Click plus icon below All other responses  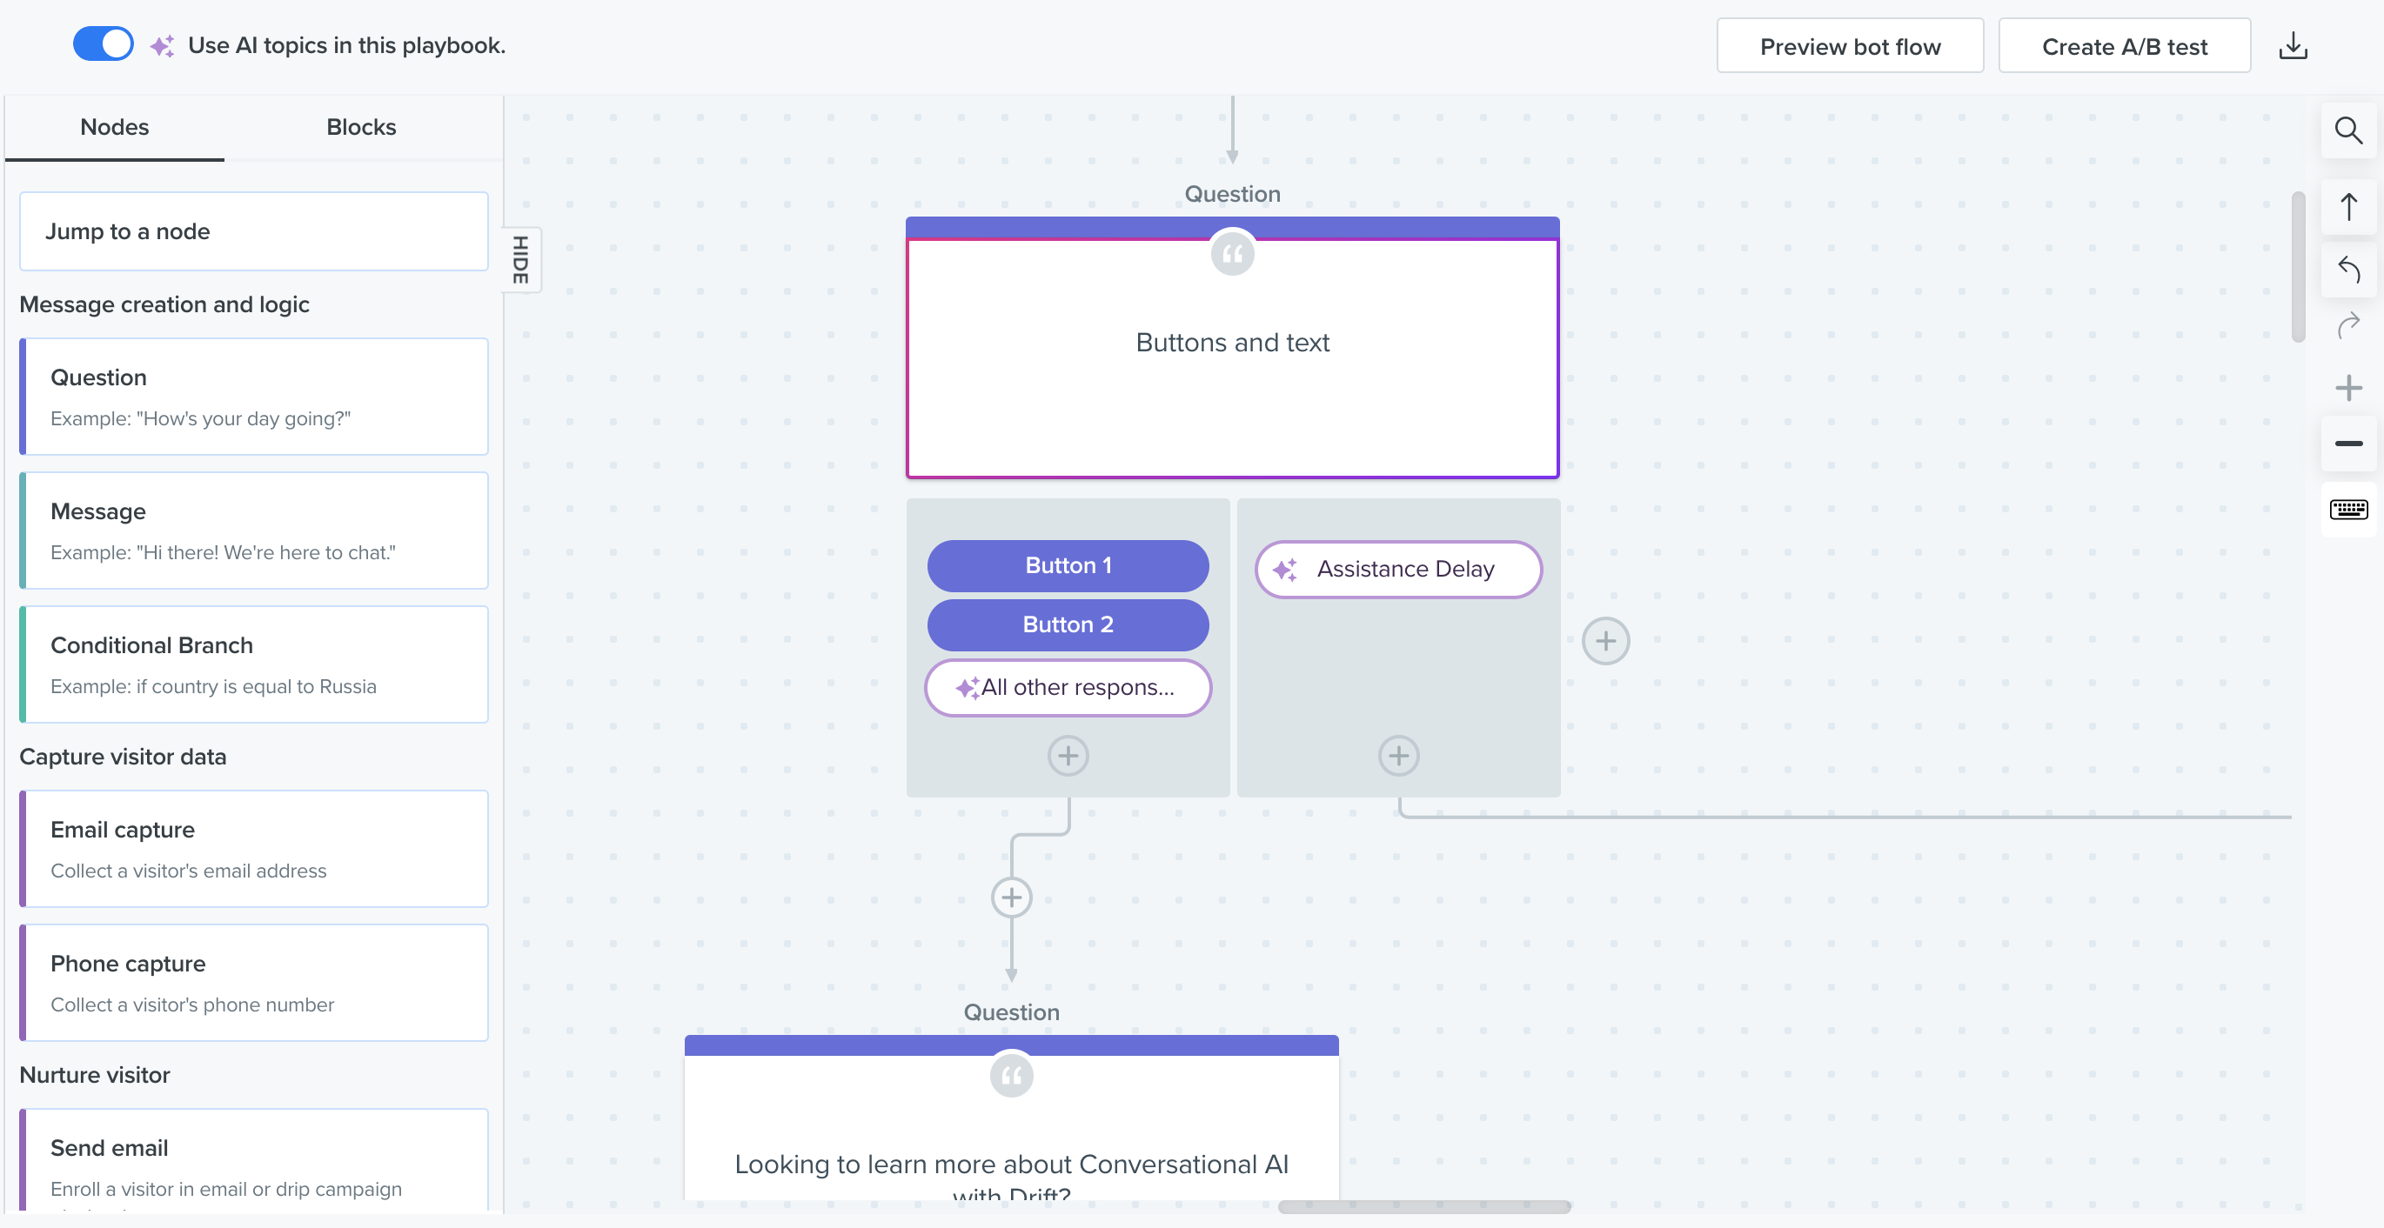(x=1068, y=756)
